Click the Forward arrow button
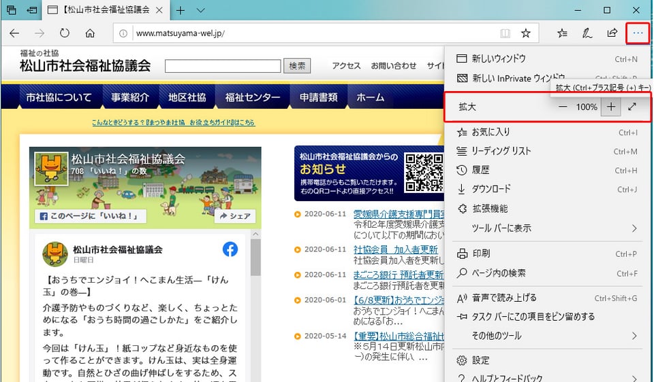The image size is (654, 382). (x=40, y=33)
